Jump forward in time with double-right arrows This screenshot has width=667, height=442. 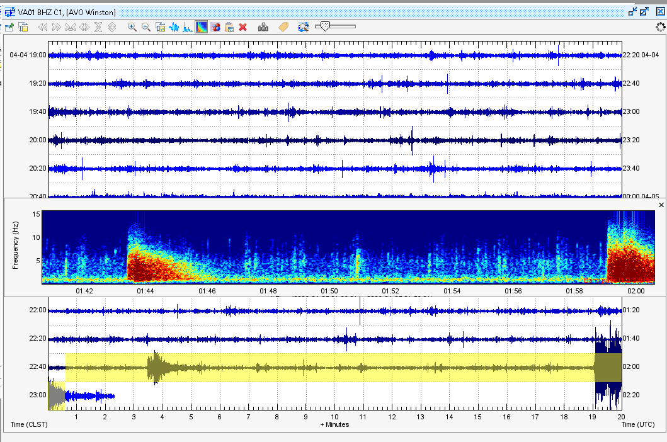56,27
